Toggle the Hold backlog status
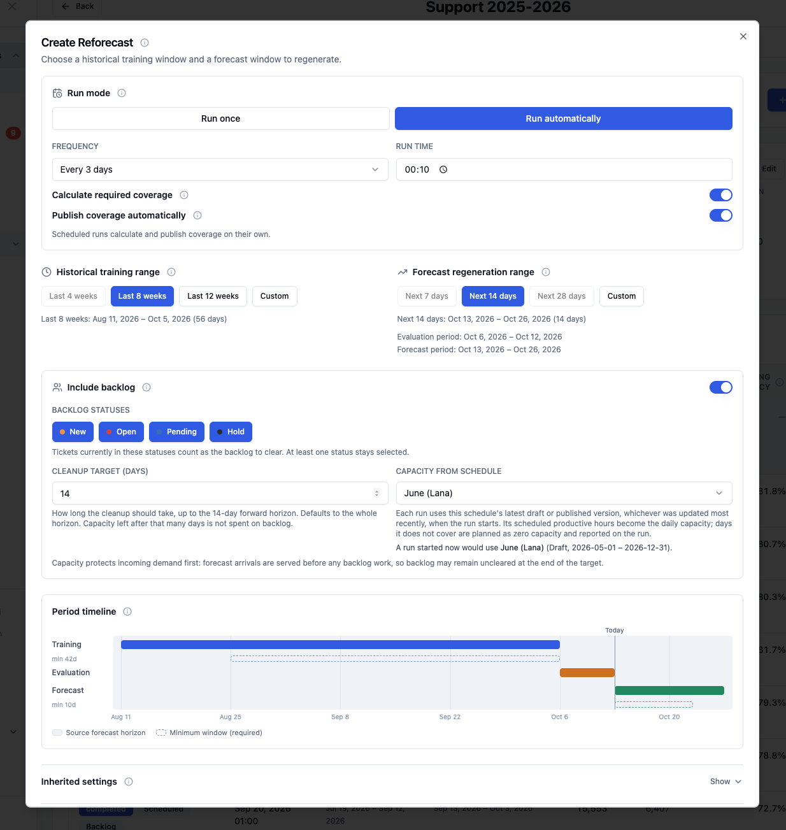786x830 pixels. click(231, 432)
